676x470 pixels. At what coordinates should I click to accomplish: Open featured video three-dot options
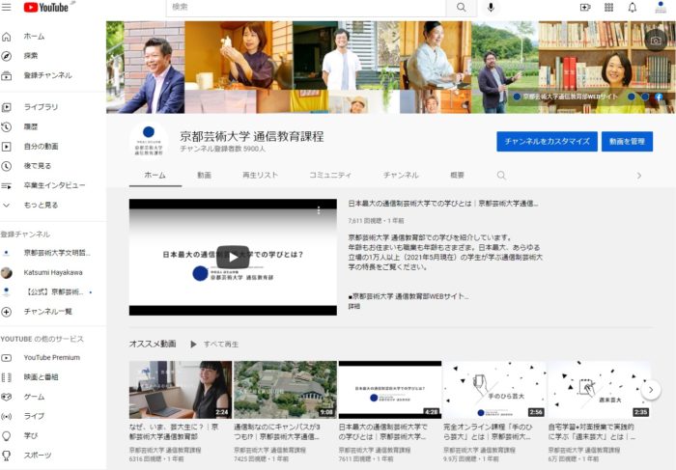[319, 210]
